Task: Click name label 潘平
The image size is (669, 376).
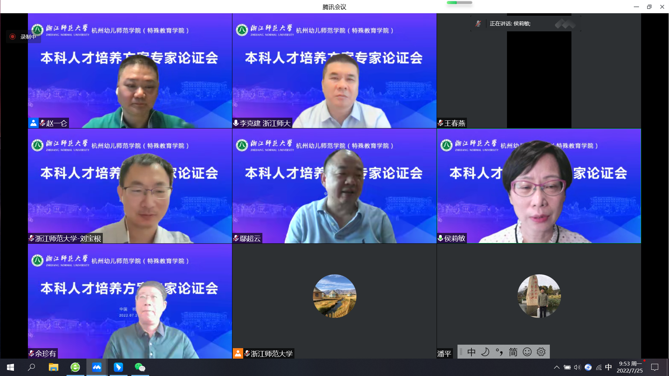Action: (444, 354)
